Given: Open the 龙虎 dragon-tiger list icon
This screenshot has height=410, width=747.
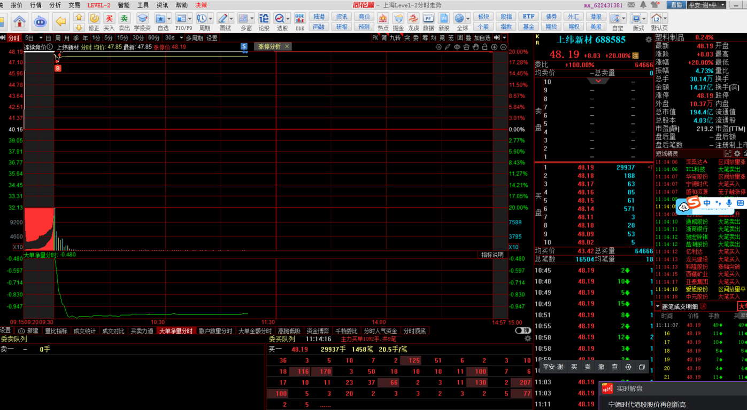Looking at the screenshot, I should click(413, 21).
